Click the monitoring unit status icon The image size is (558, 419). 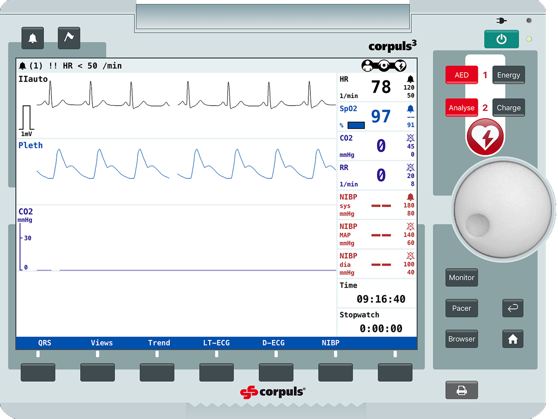[384, 65]
